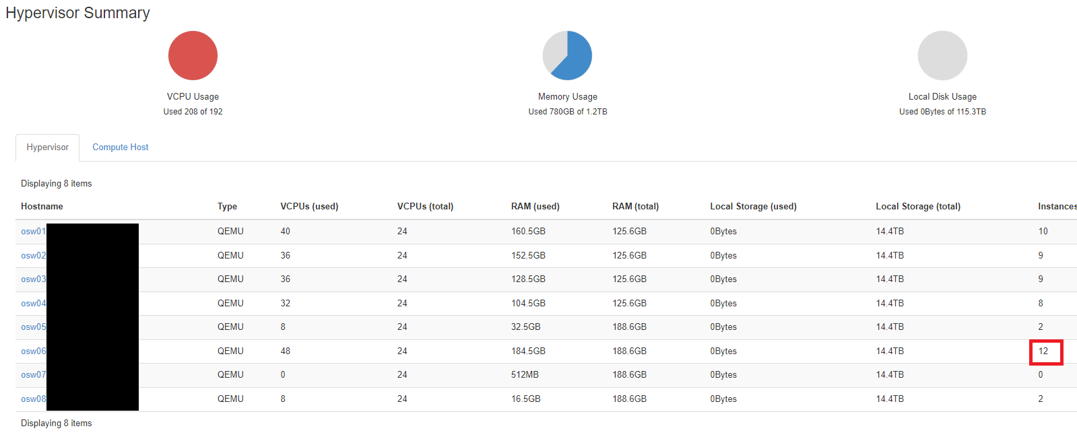Click 'Used 208 of 192' VCPU text

point(193,112)
